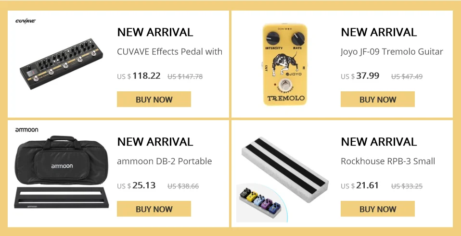View the small colorful pedals inset picture
This screenshot has width=461, height=236.
pyautogui.click(x=260, y=202)
